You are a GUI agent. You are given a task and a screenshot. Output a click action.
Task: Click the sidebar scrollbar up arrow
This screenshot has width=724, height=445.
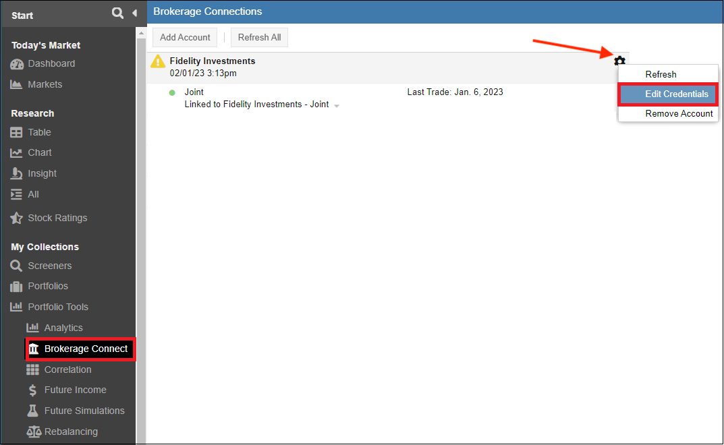(141, 33)
